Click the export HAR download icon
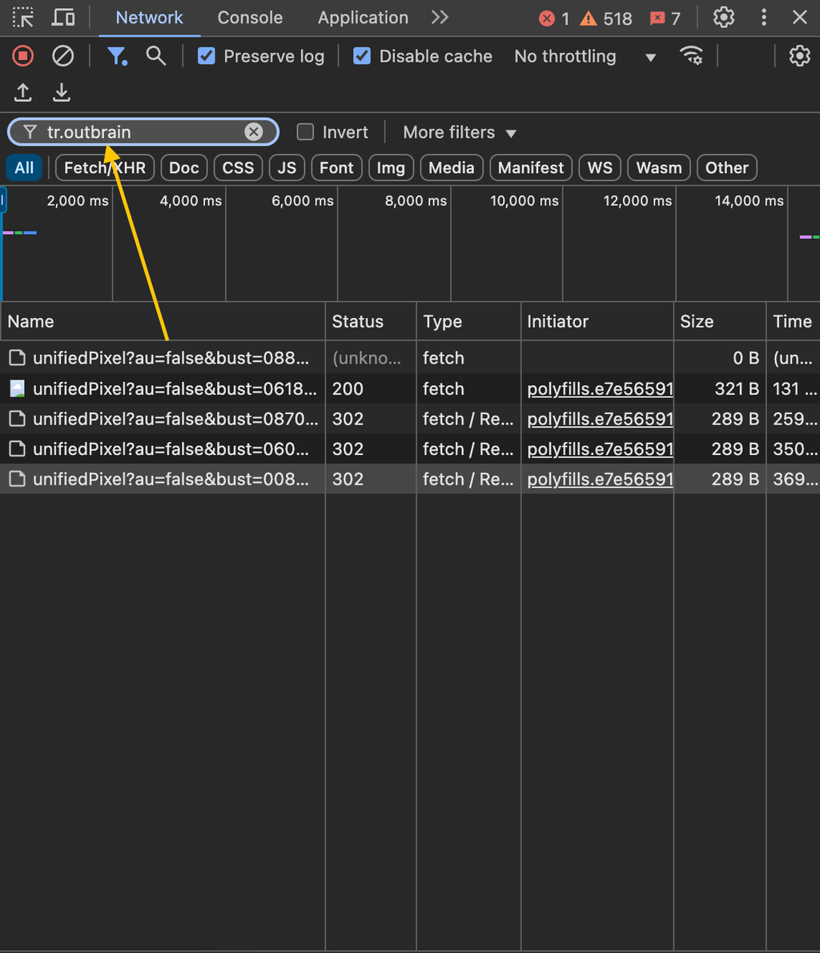Screen dimensions: 820x953 [x=62, y=93]
